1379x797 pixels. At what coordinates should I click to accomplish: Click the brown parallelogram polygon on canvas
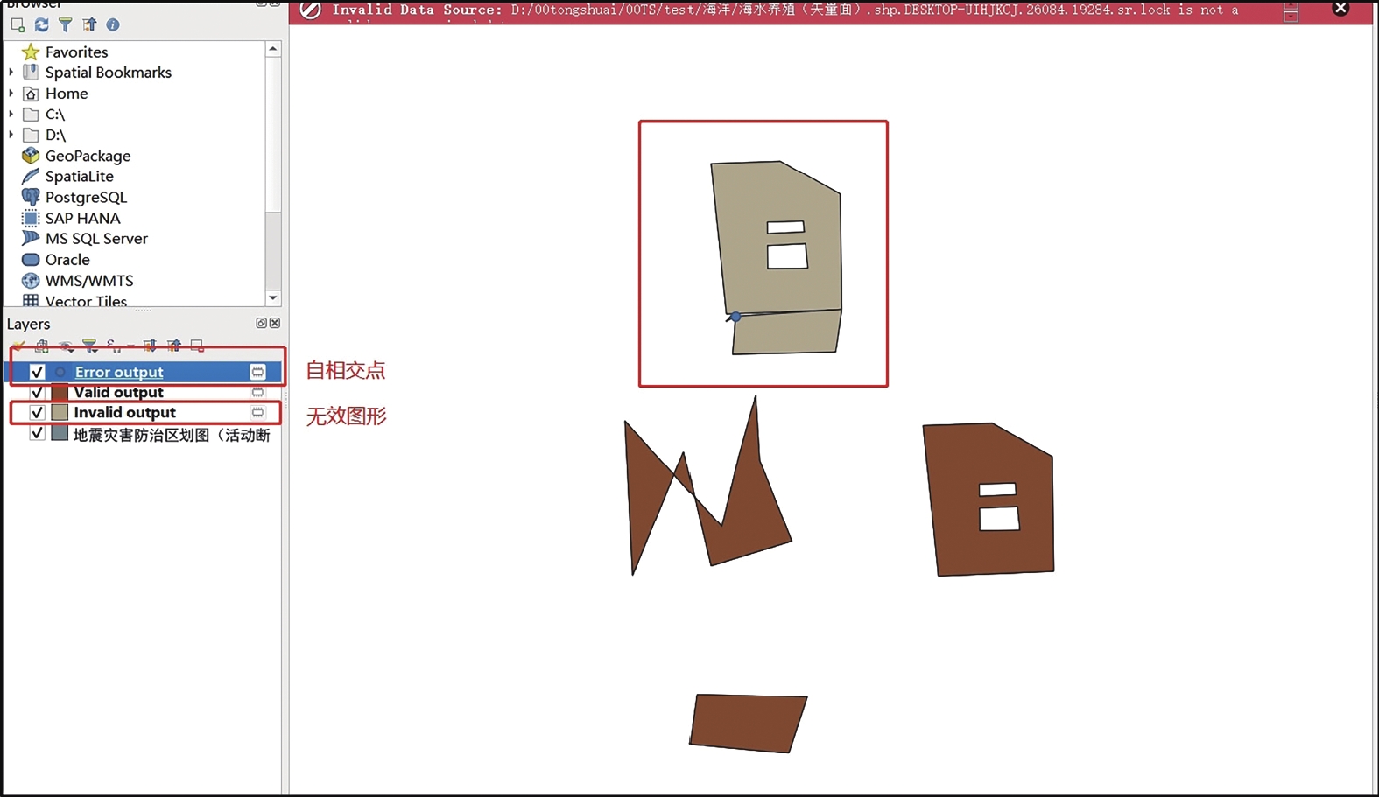(x=749, y=723)
